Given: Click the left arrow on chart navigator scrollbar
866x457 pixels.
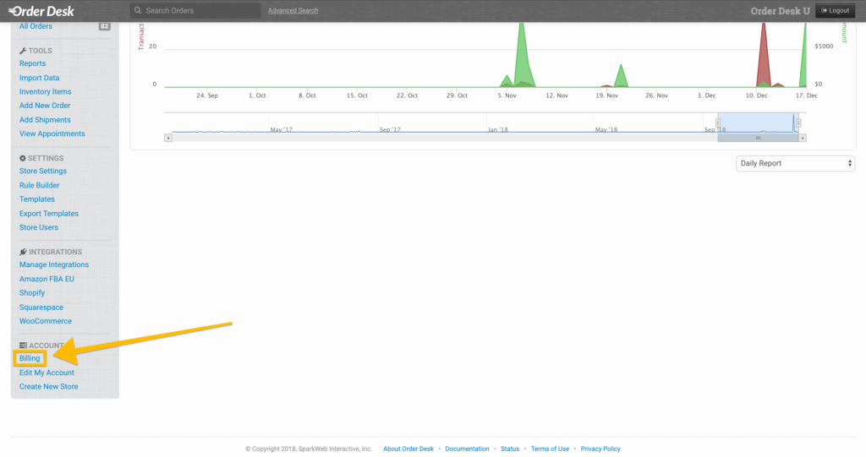Looking at the screenshot, I should point(168,138).
